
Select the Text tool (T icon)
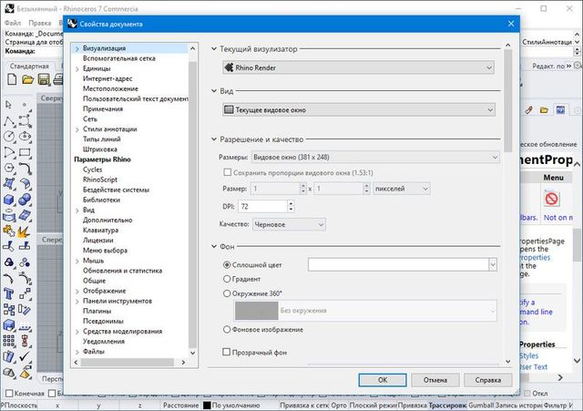tap(8, 293)
